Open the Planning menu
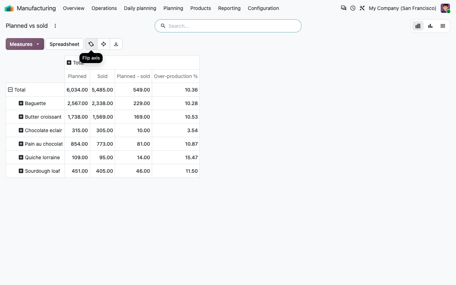Screen dimensions: 456x285 [173, 8]
